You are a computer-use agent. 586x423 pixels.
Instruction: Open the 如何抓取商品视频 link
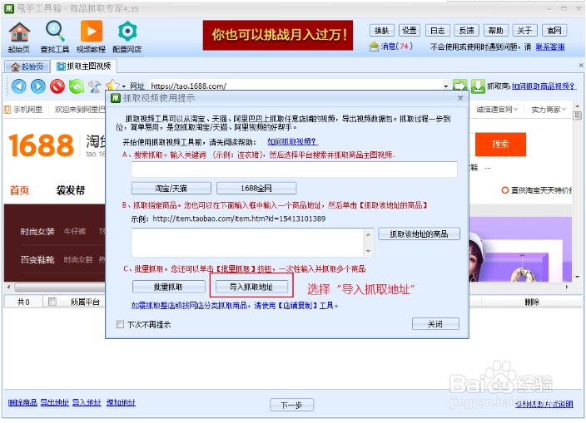point(544,86)
